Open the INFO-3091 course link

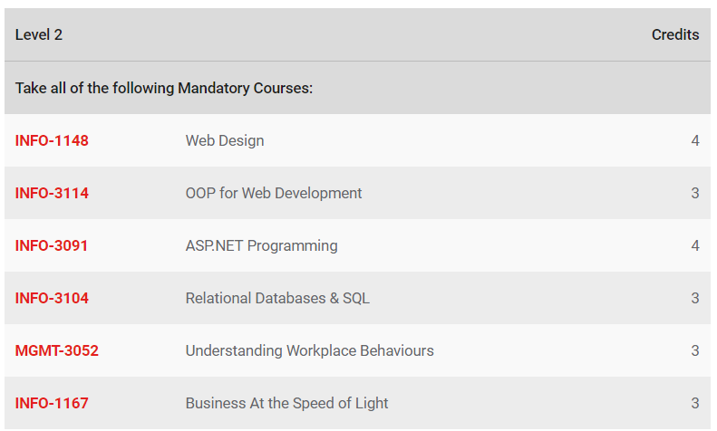click(x=52, y=245)
